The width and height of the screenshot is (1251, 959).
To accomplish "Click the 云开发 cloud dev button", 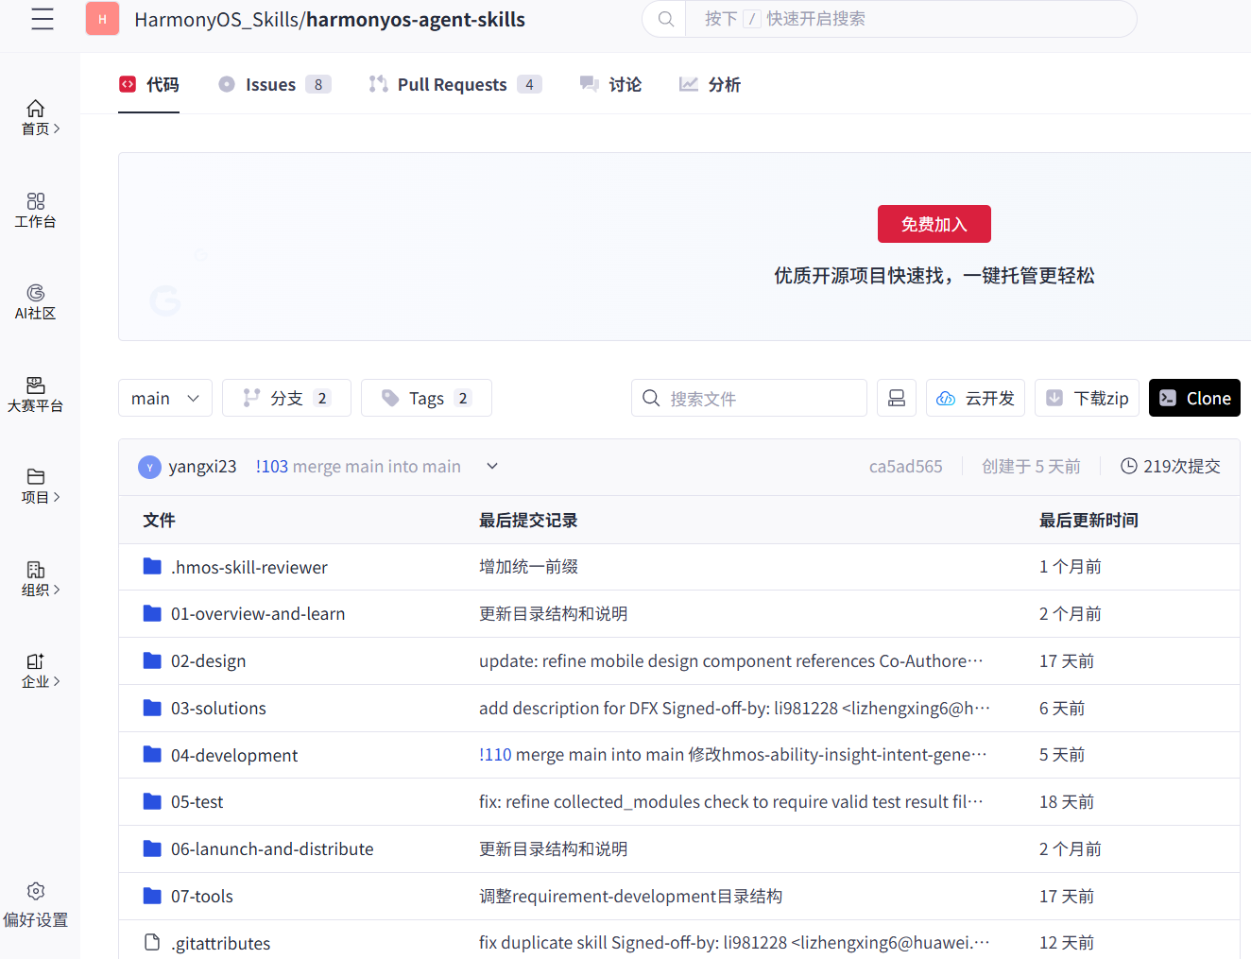I will point(975,398).
